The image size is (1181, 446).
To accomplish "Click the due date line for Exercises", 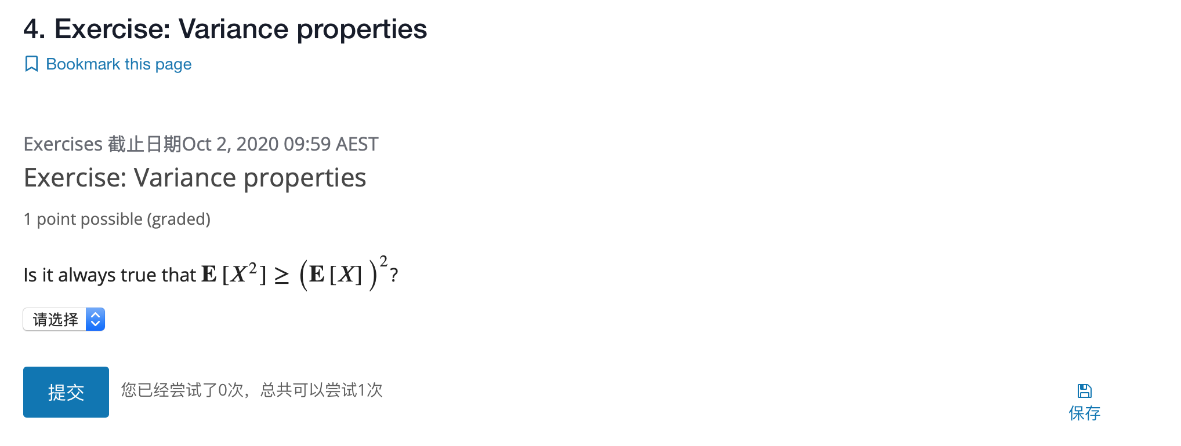I will [201, 144].
